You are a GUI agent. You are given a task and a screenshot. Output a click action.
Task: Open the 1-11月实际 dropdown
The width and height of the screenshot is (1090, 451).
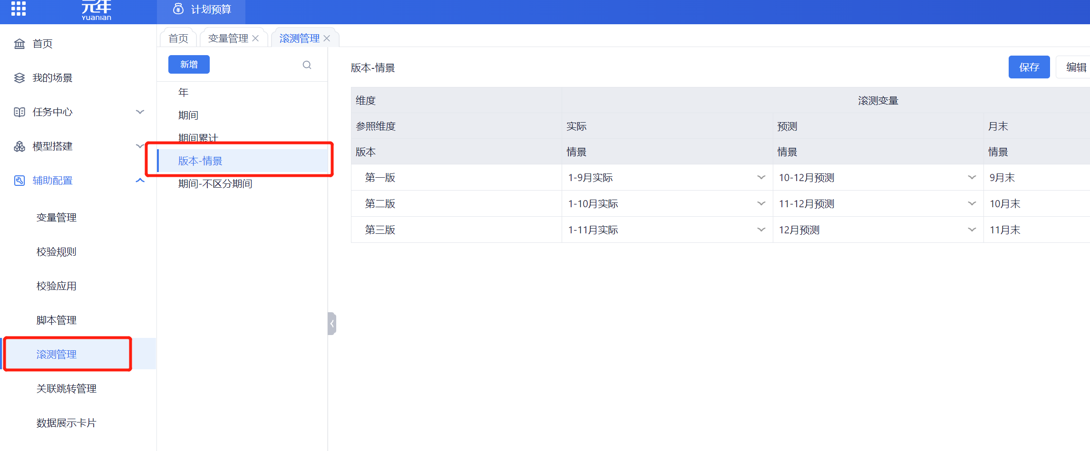click(x=761, y=230)
